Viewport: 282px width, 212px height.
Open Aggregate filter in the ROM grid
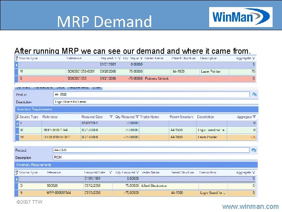253,172
